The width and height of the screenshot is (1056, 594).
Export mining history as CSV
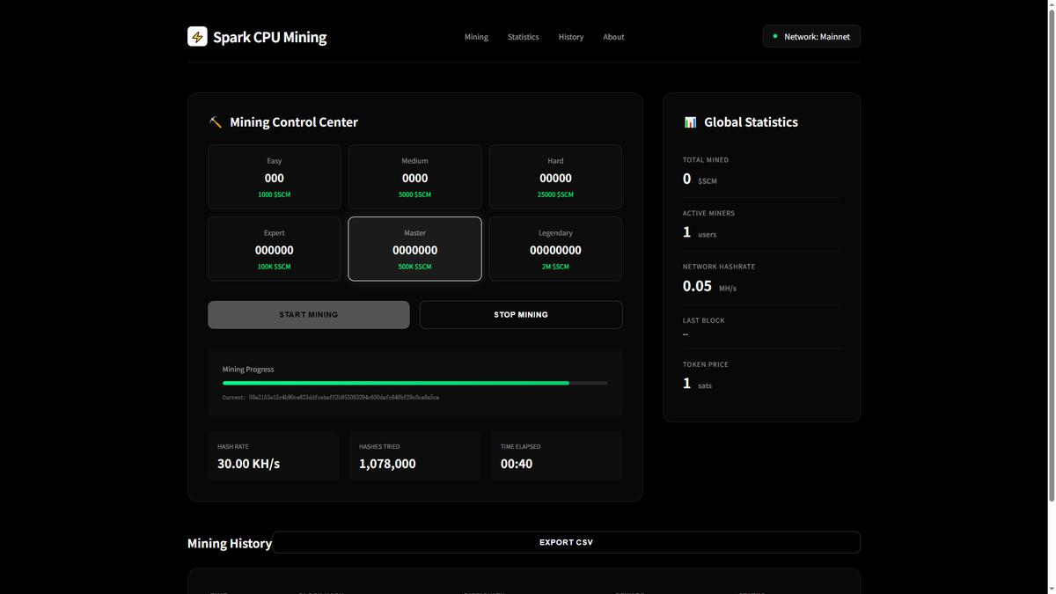[566, 542]
